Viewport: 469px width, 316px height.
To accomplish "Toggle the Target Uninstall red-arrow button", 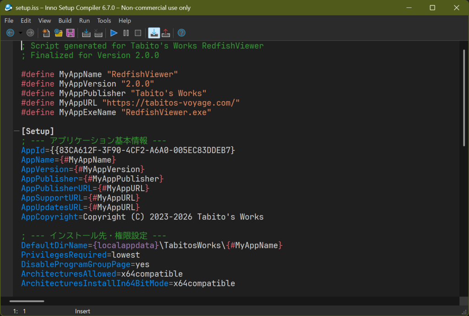I will pyautogui.click(x=166, y=33).
